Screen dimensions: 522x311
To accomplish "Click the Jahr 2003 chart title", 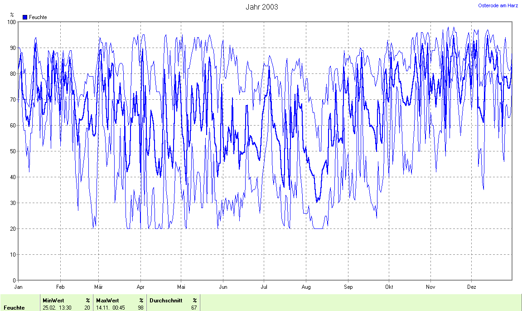I will [261, 7].
